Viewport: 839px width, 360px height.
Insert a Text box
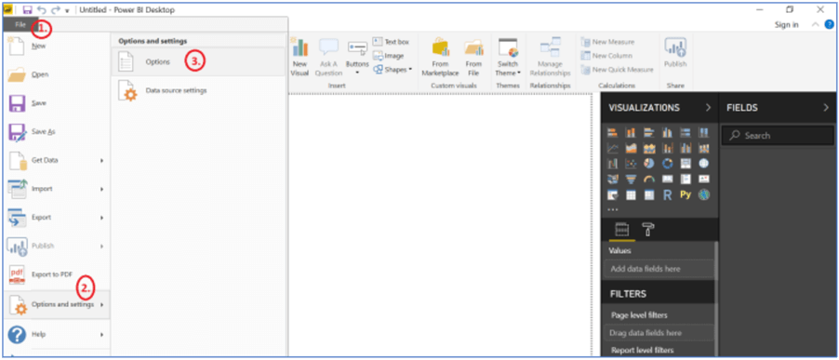pyautogui.click(x=391, y=42)
